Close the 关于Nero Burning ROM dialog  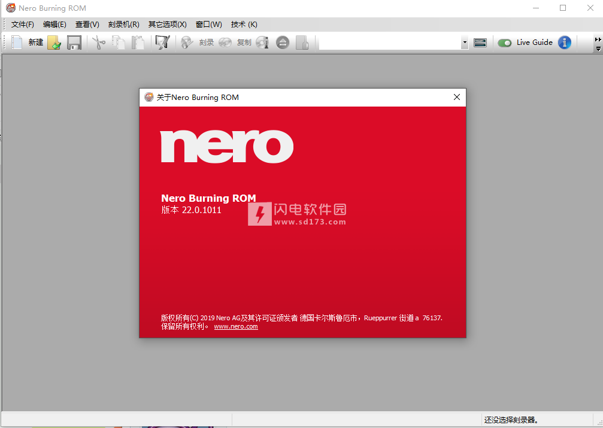pyautogui.click(x=457, y=98)
